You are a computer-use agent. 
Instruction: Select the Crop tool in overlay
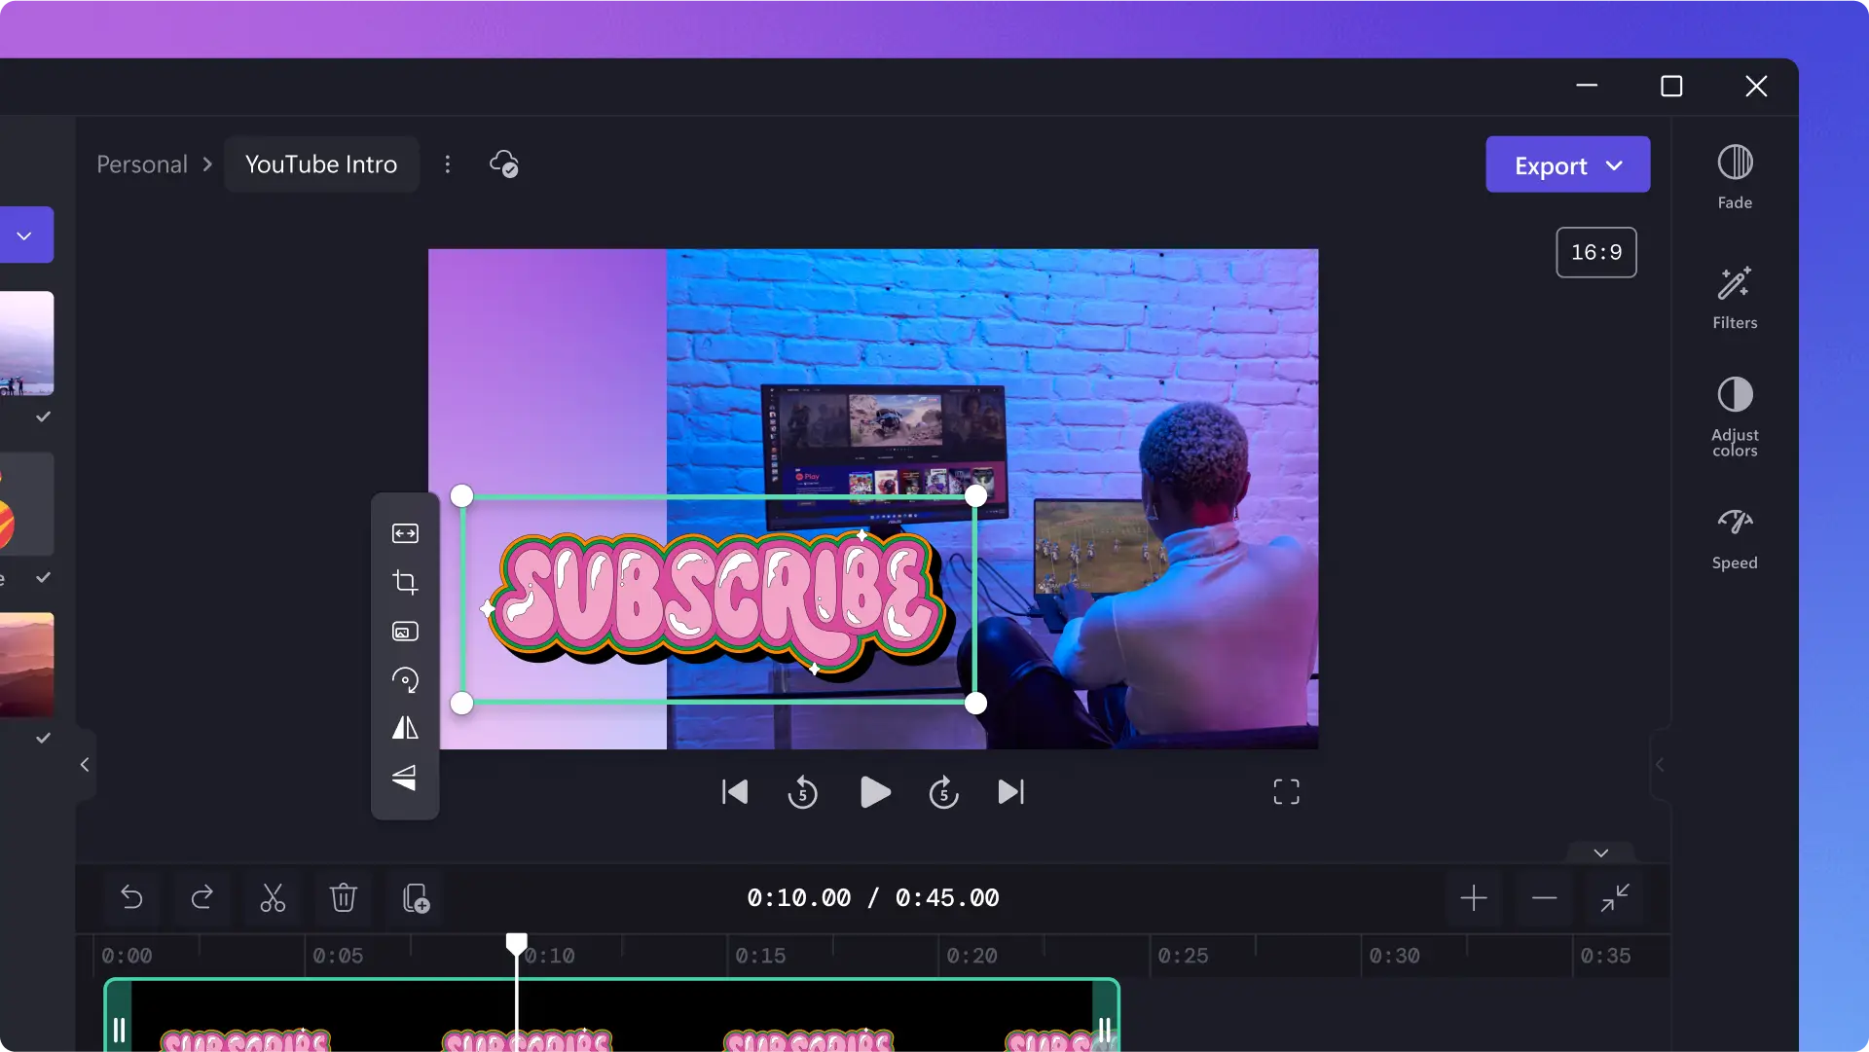pos(404,581)
